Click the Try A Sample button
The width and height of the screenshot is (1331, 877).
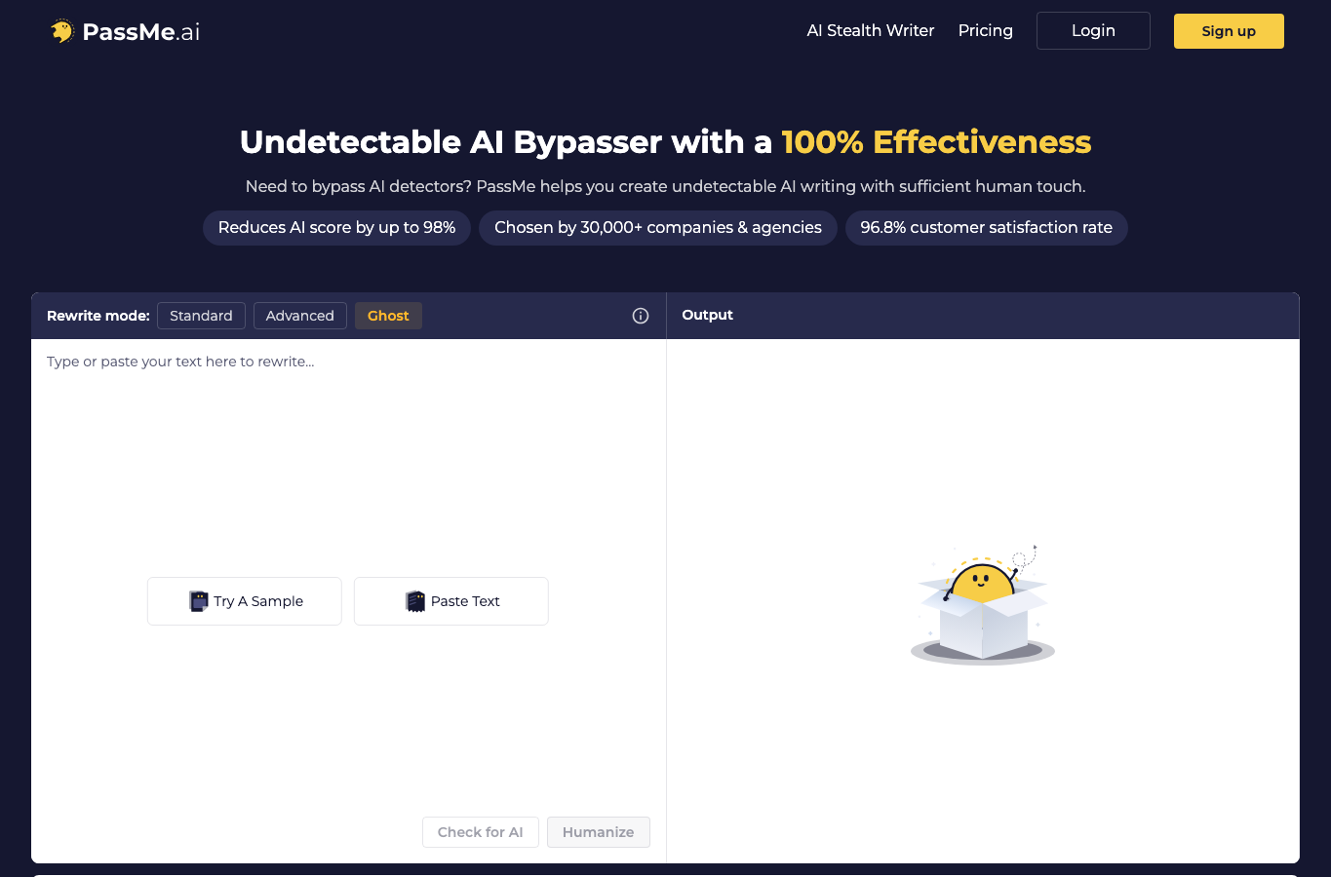pos(245,601)
